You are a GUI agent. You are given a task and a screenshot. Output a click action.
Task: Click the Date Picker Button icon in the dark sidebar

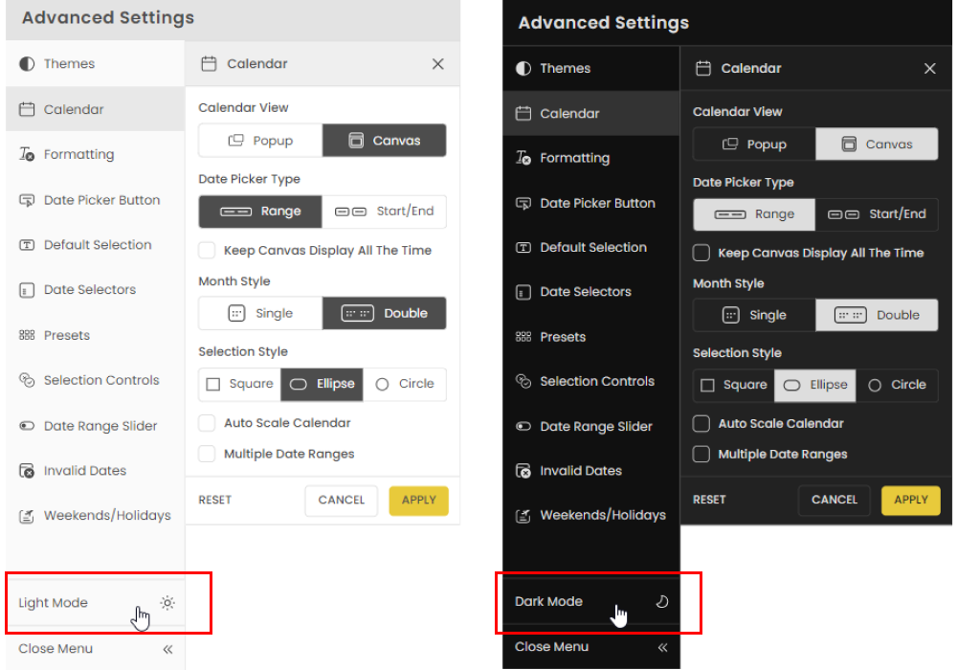tap(523, 203)
